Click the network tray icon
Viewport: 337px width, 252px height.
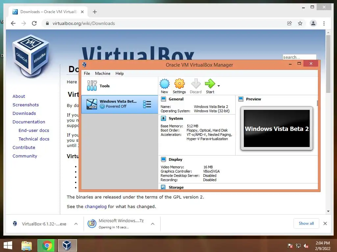(298, 246)
